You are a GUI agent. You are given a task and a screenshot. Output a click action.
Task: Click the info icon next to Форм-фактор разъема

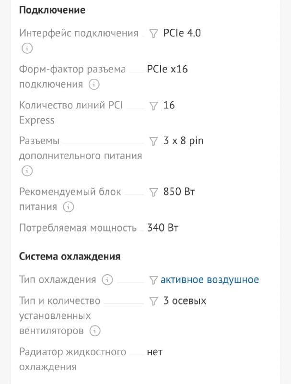tap(95, 84)
